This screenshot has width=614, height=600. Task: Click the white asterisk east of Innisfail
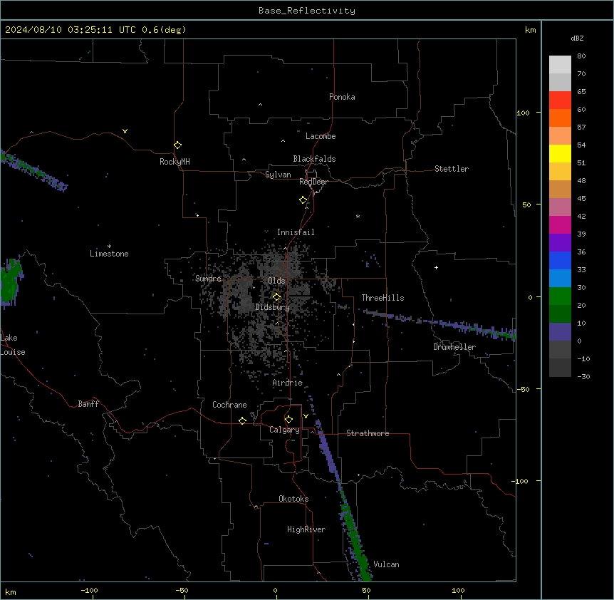click(358, 216)
